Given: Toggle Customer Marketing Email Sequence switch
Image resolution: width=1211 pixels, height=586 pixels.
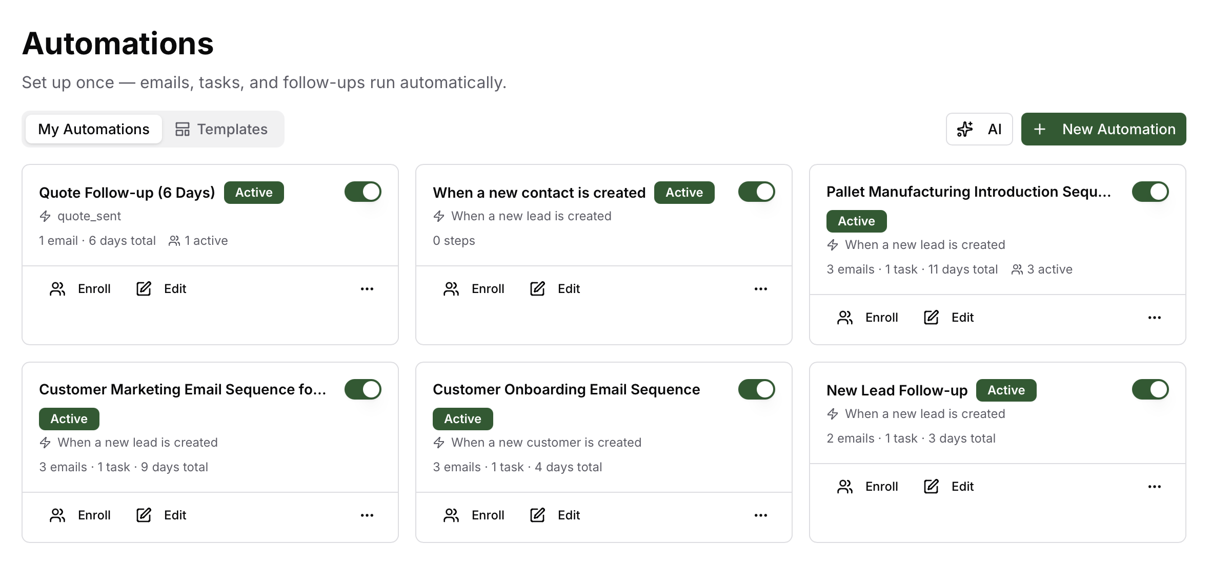Looking at the screenshot, I should [363, 389].
